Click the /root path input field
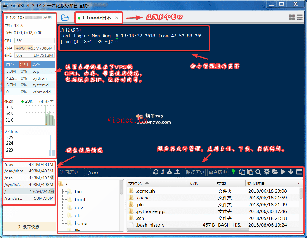This screenshot has height=238, width=307. point(118,172)
